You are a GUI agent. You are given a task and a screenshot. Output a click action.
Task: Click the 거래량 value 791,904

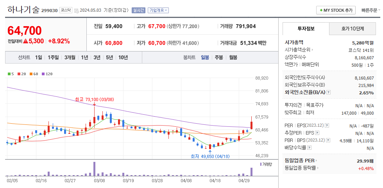pyautogui.click(x=246, y=27)
